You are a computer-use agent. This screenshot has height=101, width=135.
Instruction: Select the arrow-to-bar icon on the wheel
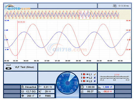[x=75, y=79]
